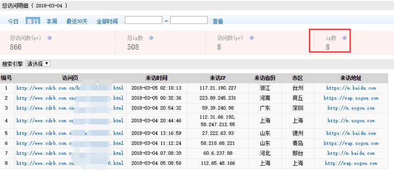Select the 昨日 time filter
Screen dimensions: 394x177
tap(33, 21)
